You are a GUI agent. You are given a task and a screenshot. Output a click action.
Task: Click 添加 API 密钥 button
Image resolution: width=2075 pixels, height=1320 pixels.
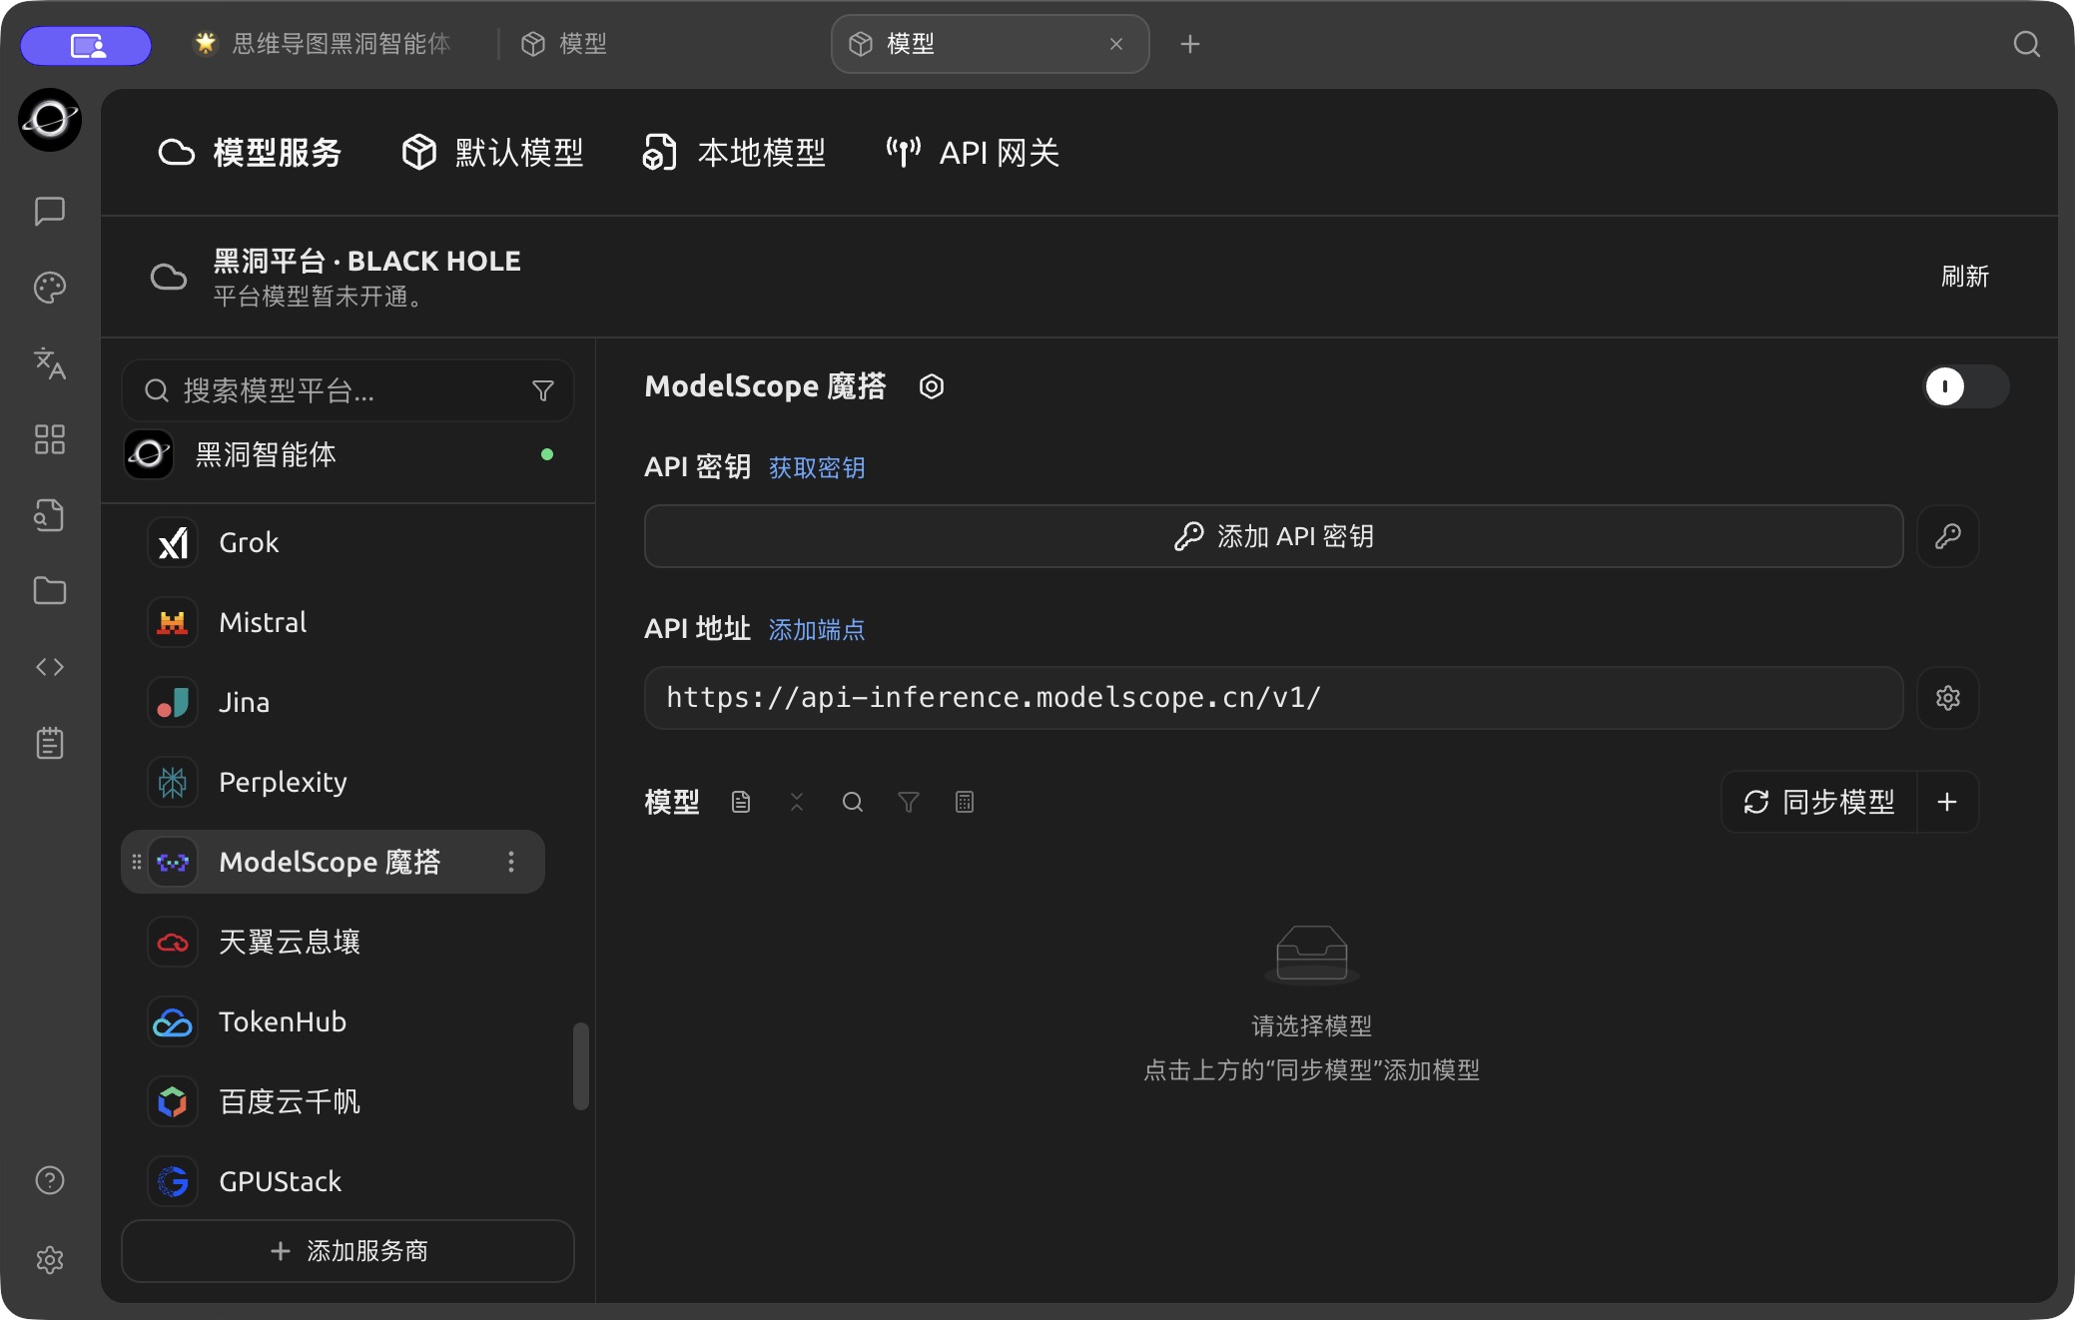pos(1274,536)
